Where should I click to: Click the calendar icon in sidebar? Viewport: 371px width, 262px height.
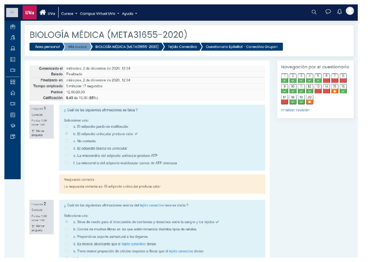point(13,115)
